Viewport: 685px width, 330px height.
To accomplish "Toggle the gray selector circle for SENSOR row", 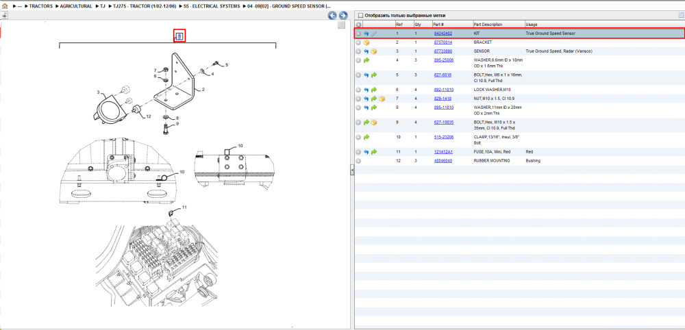I will coord(358,51).
